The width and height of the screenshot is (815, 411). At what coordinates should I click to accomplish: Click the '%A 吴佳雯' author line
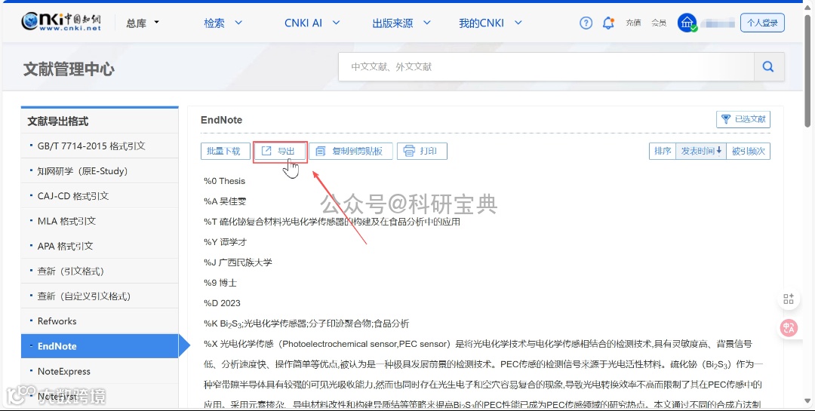[225, 201]
